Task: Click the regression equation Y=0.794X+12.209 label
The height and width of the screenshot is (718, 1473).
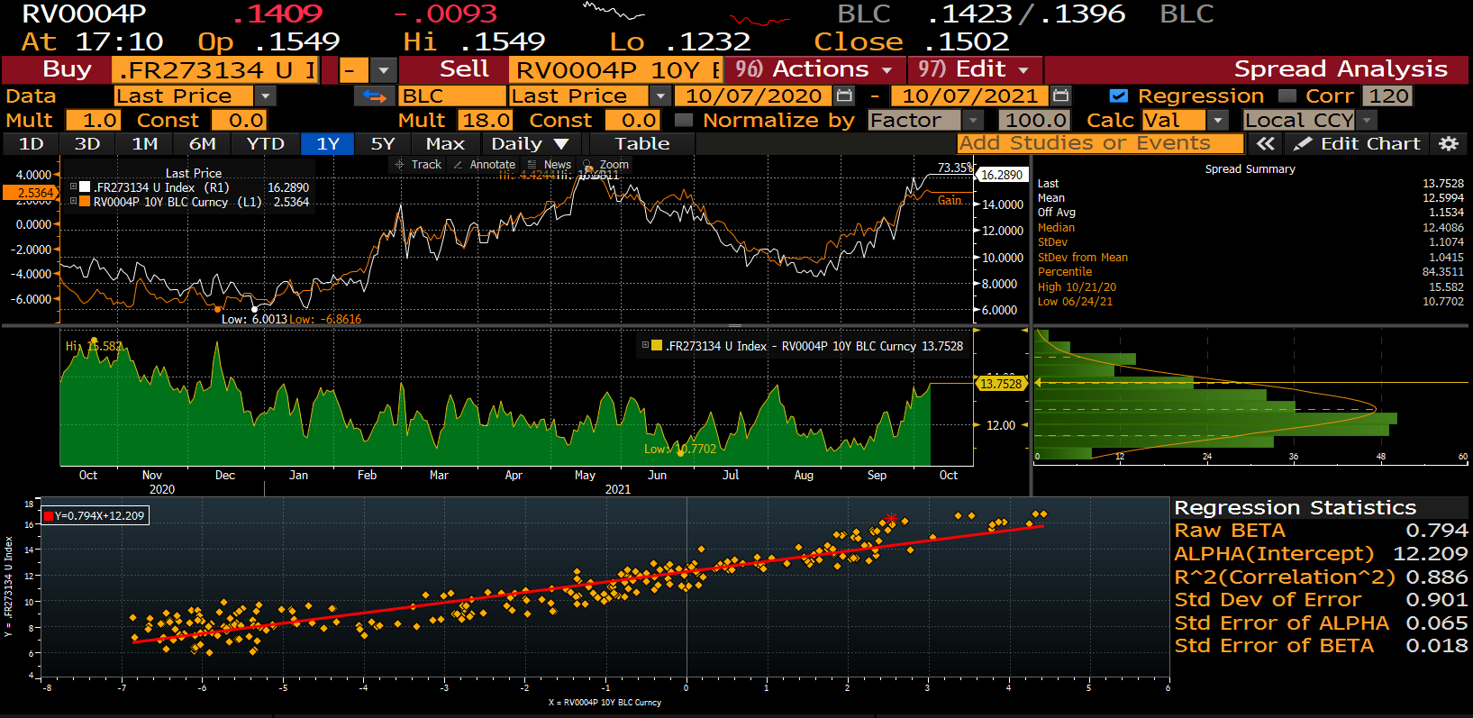Action: click(95, 515)
